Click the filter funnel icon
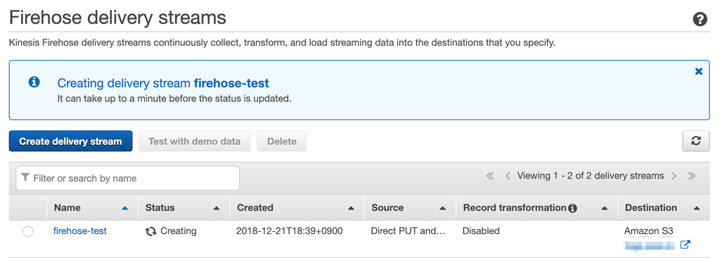720x258 pixels. (x=25, y=178)
